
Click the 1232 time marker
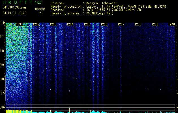tap(36, 24)
